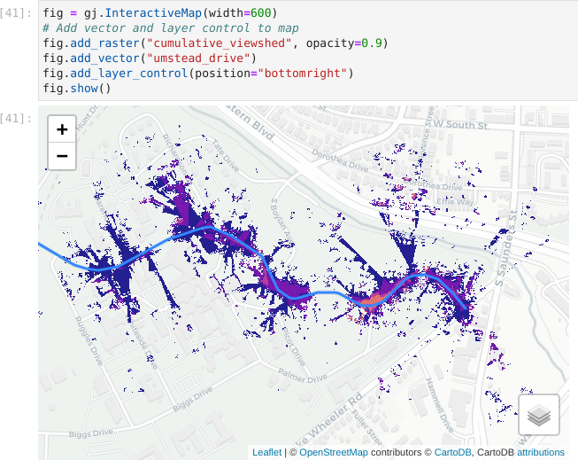Click the fig.show() line
The width and height of the screenshot is (578, 460).
pyautogui.click(x=77, y=89)
